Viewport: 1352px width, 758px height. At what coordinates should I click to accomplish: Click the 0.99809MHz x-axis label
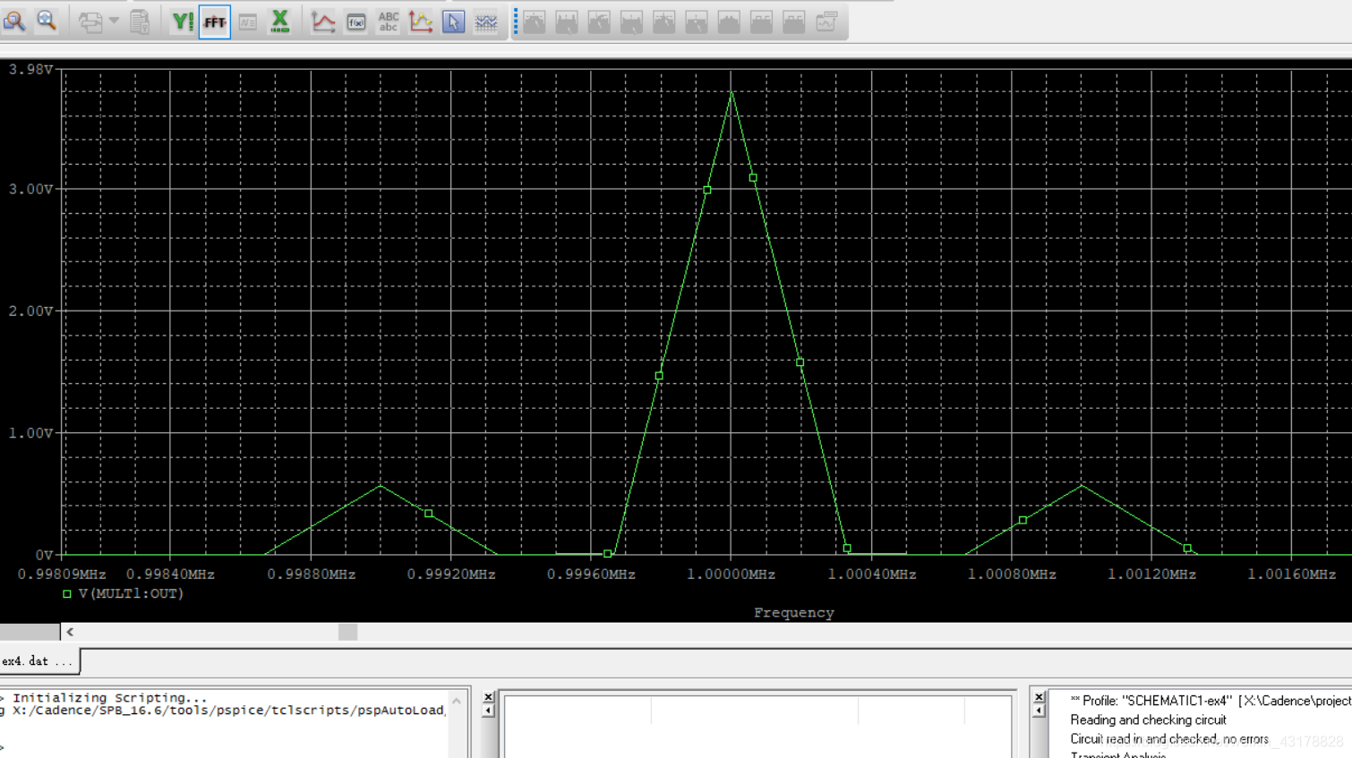point(61,575)
